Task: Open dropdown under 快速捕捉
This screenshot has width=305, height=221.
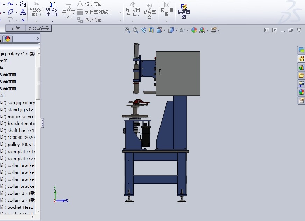Action: click(167, 21)
